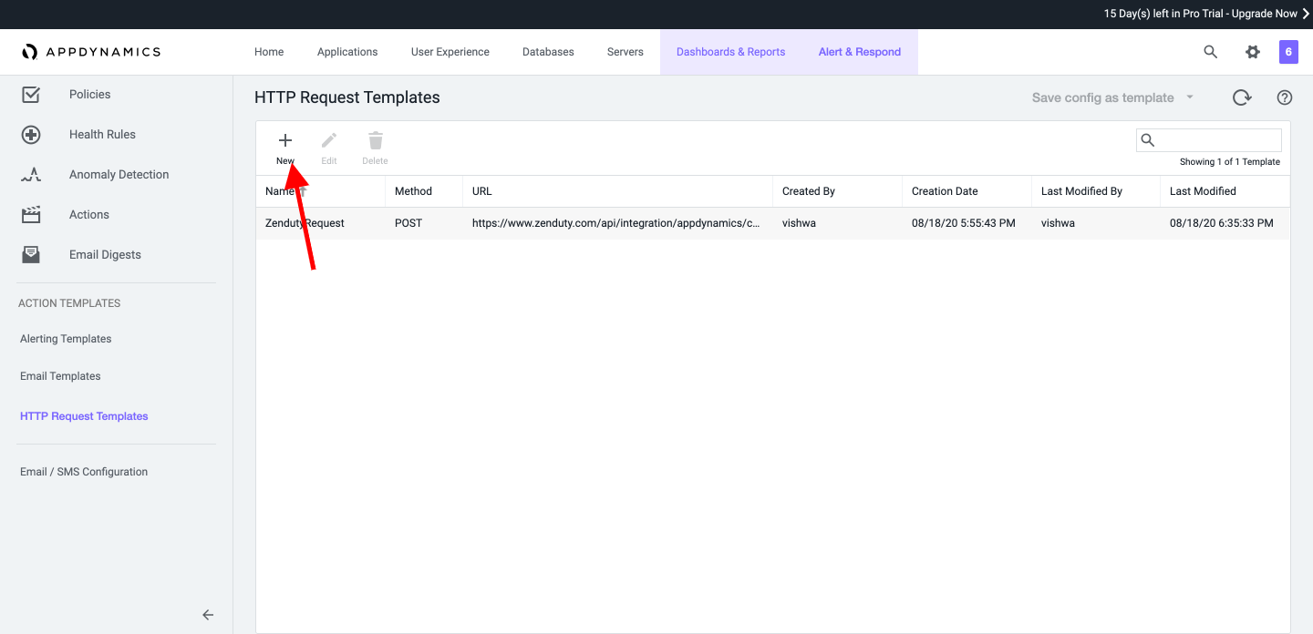Click the 08/18/20 6:35:33 PM modified date
Image resolution: width=1313 pixels, height=634 pixels.
[1222, 223]
